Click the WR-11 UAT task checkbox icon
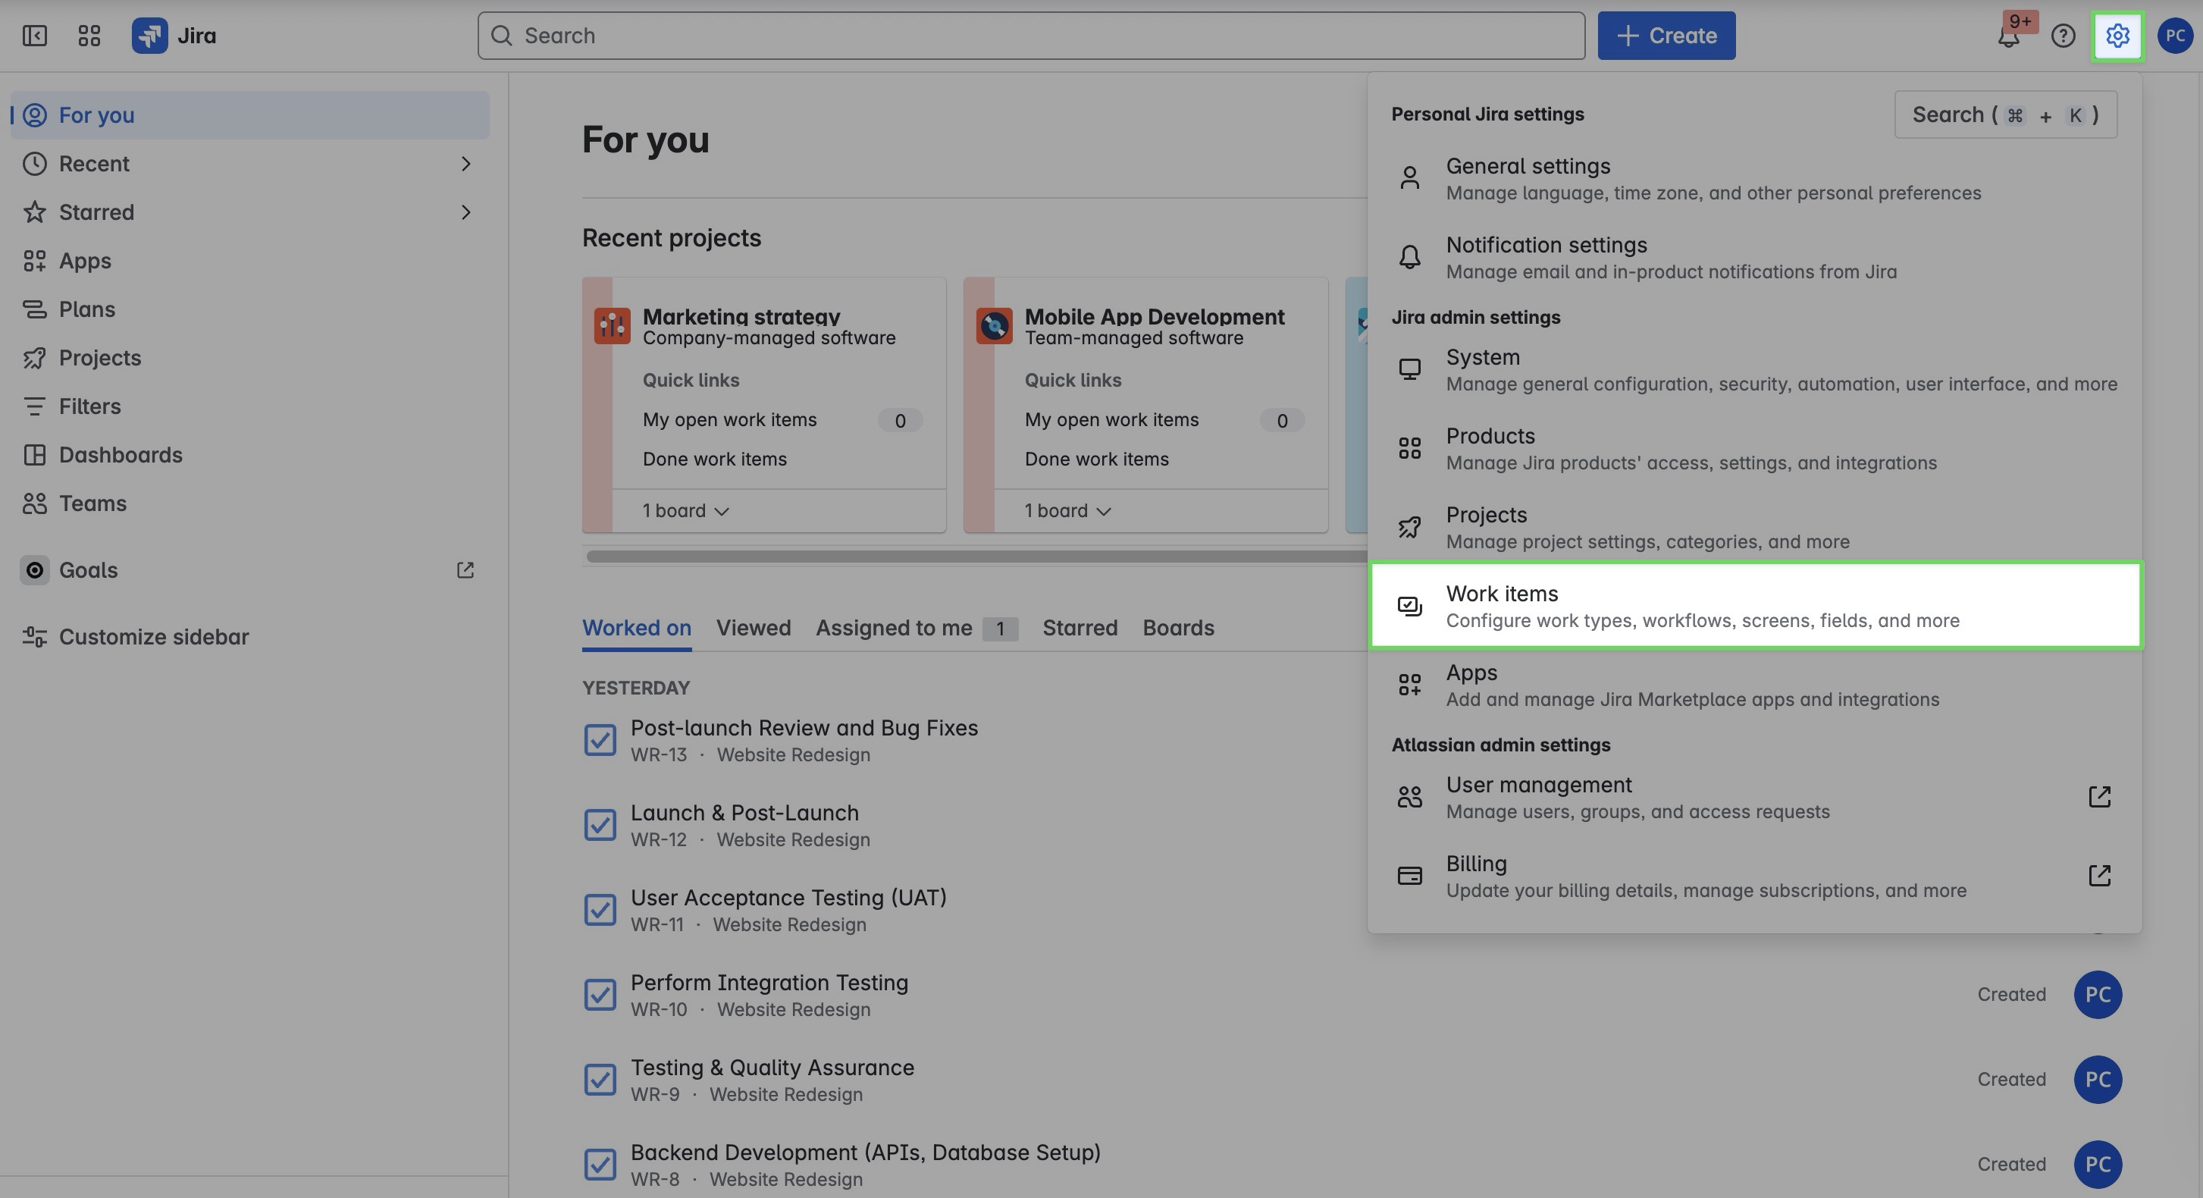Screen dimensions: 2203x1198 point(600,910)
